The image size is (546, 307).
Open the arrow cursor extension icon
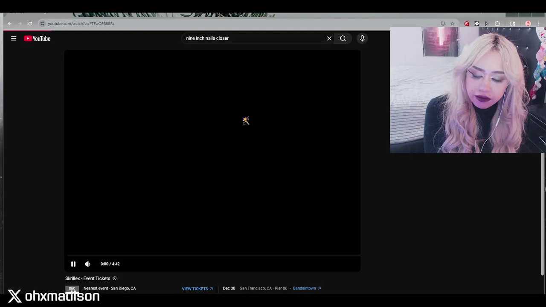[487, 23]
